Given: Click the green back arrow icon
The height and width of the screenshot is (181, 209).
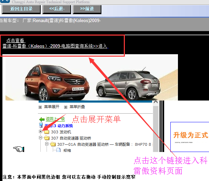Looking at the screenshot, I should click(x=42, y=119).
